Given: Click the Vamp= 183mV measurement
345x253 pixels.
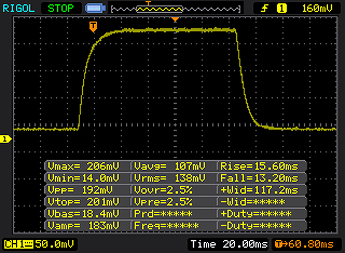Looking at the screenshot, I should [x=83, y=226].
